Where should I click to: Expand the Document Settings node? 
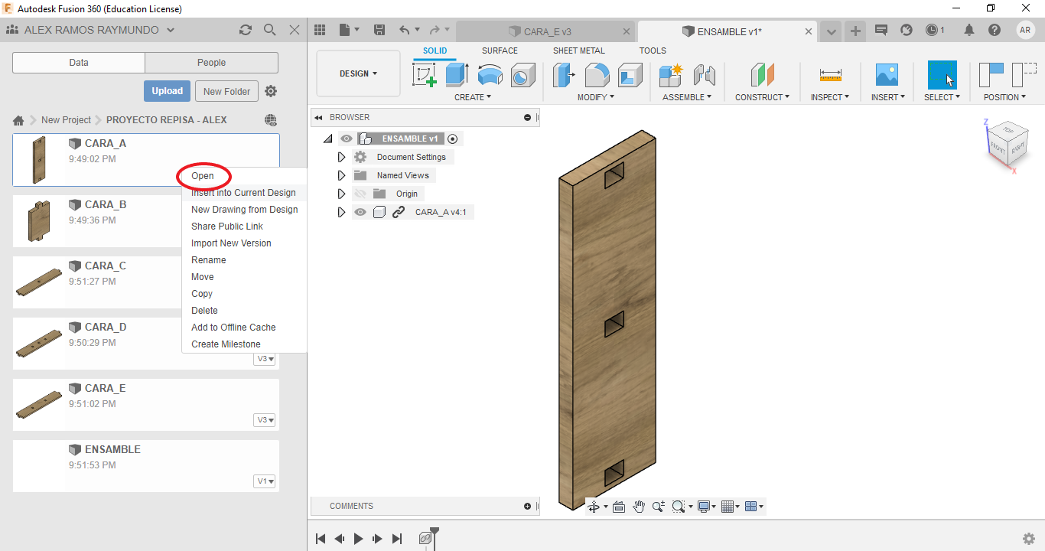pyautogui.click(x=342, y=157)
